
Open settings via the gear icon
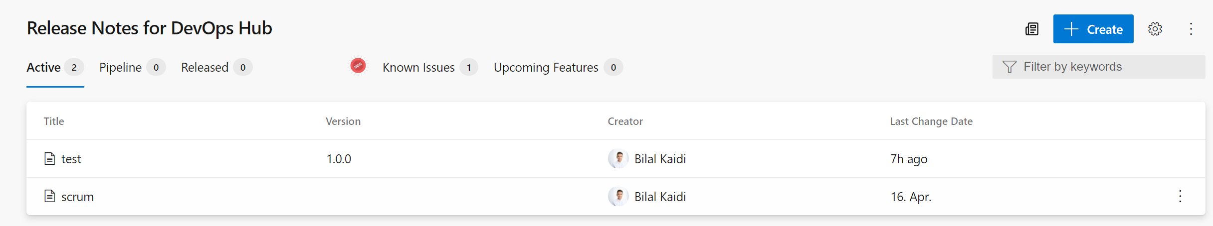(x=1155, y=29)
